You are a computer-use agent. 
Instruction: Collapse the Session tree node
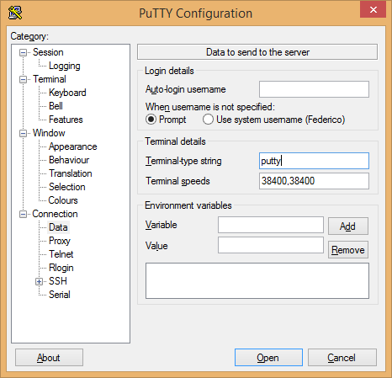tap(23, 52)
